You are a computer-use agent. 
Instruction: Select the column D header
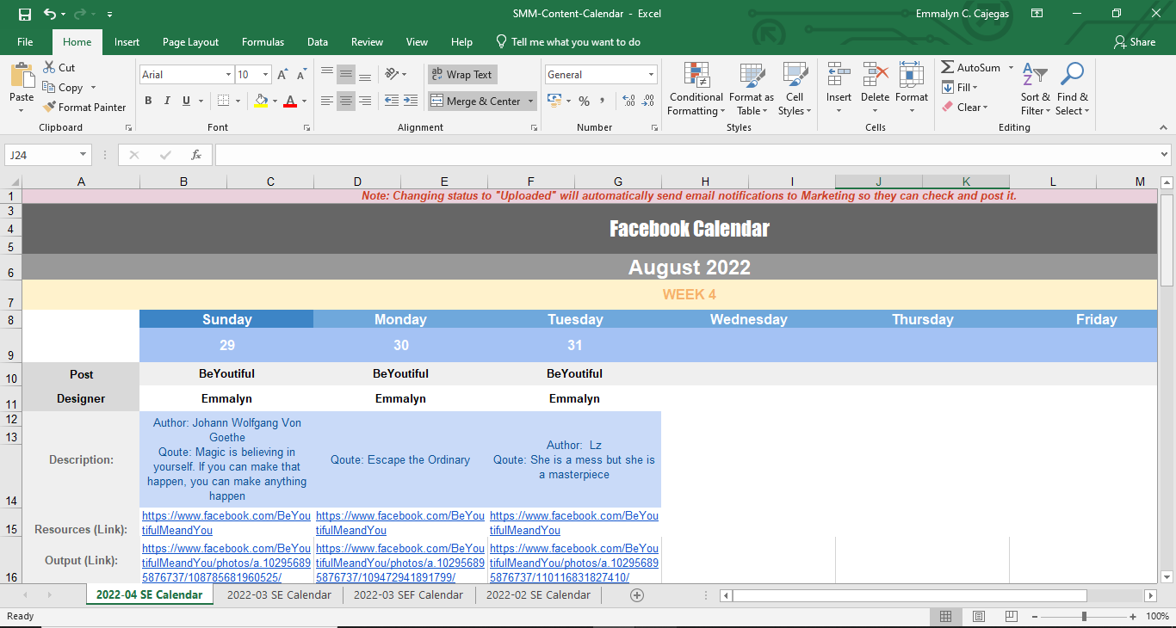click(x=357, y=182)
